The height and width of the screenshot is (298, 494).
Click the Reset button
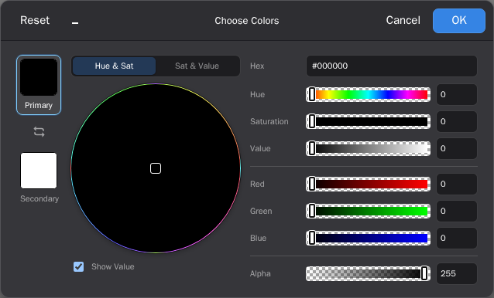pos(35,20)
